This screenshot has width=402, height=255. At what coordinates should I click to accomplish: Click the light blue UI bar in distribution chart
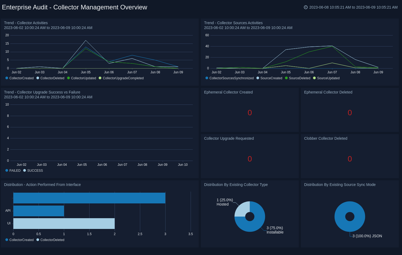coord(64,224)
